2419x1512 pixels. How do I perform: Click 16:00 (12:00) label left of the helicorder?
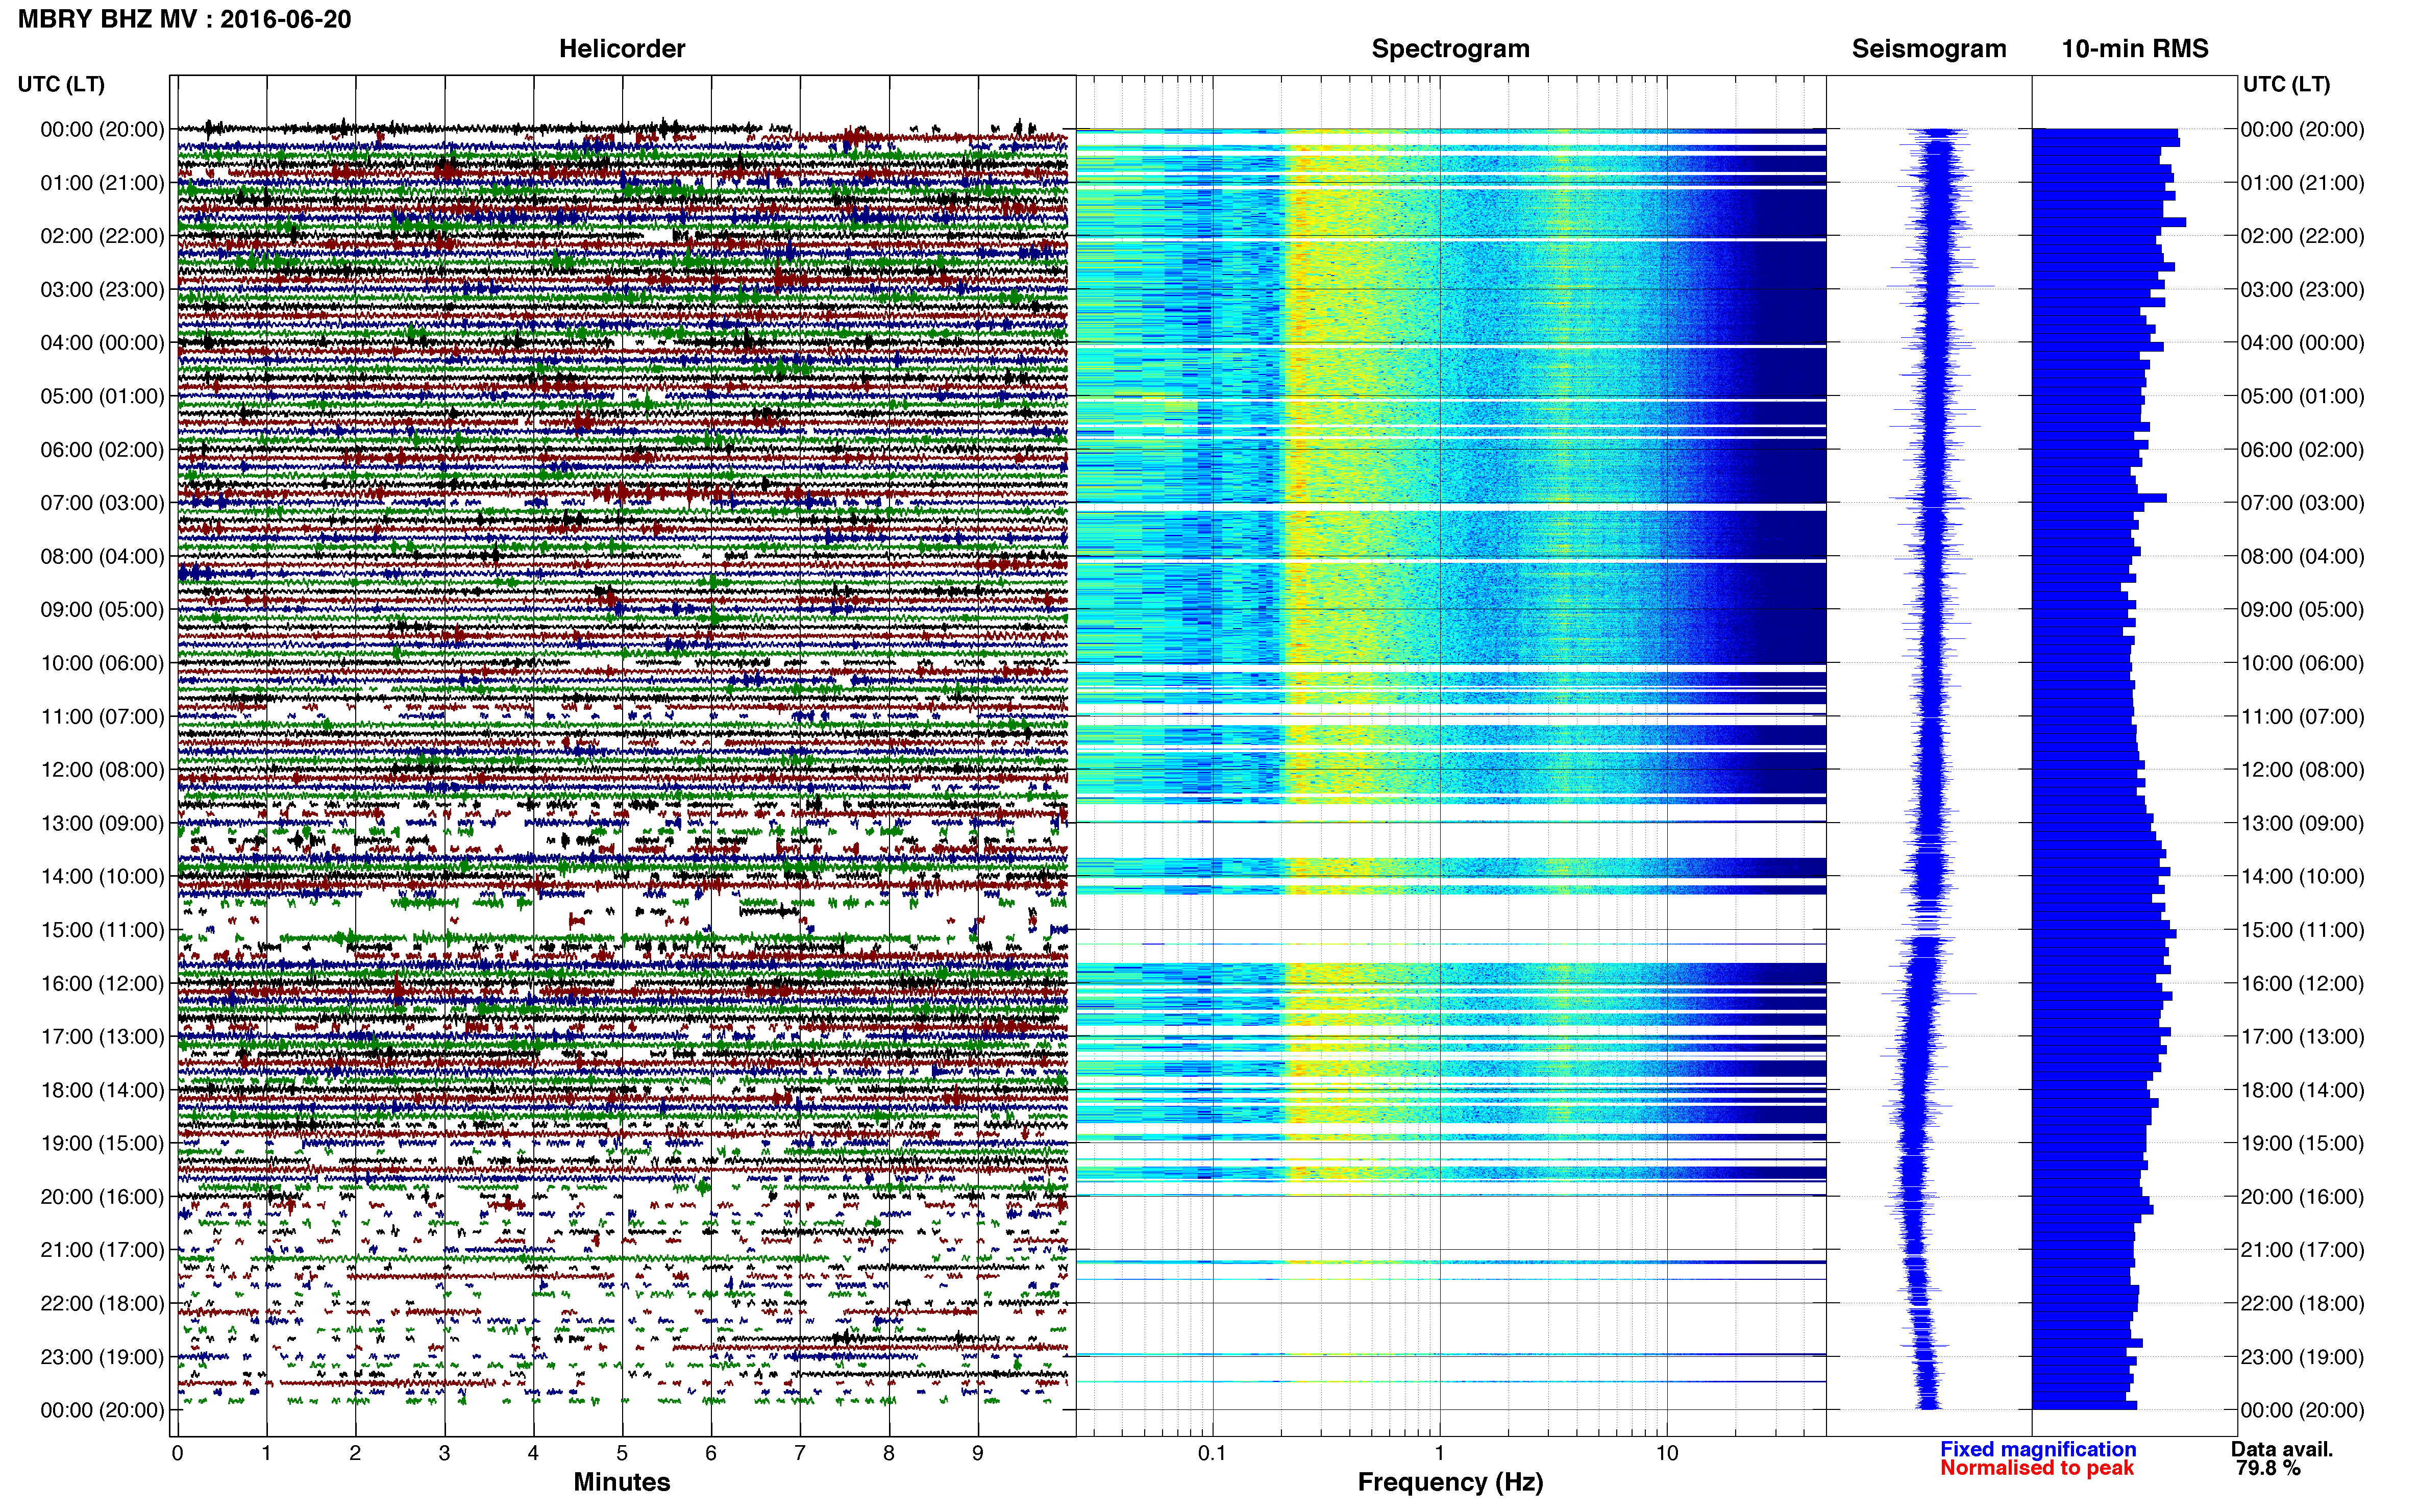102,983
